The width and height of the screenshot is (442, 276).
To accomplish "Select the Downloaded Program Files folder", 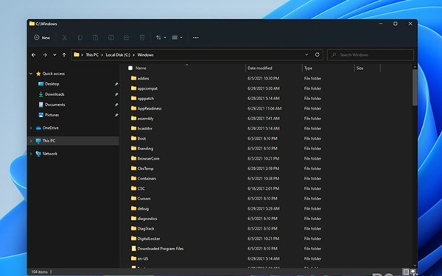I will coord(161,249).
